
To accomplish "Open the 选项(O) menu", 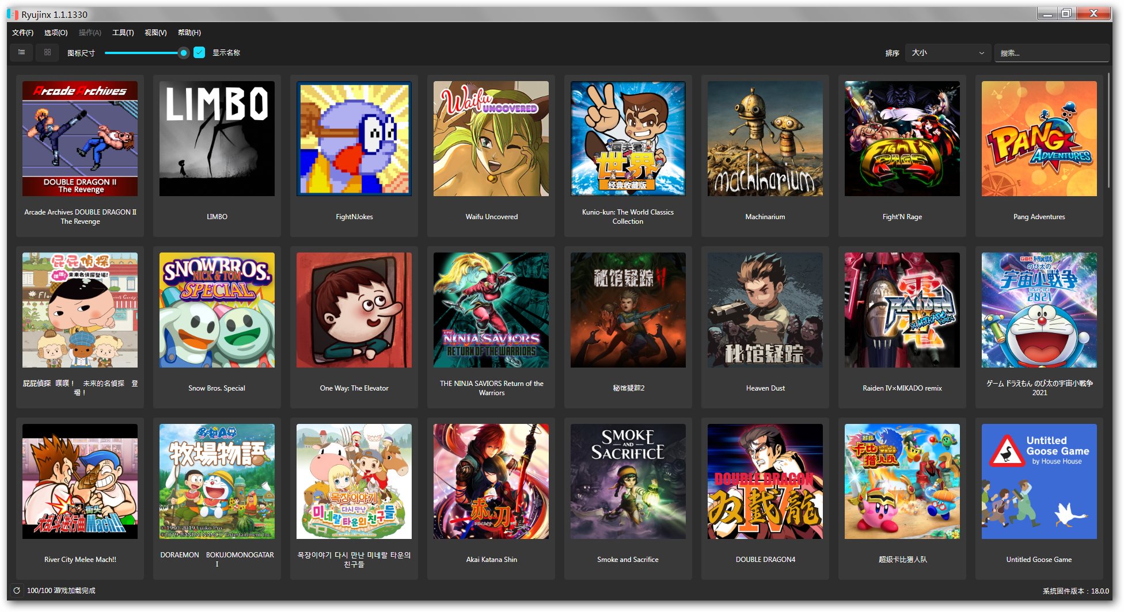I will (x=56, y=33).
